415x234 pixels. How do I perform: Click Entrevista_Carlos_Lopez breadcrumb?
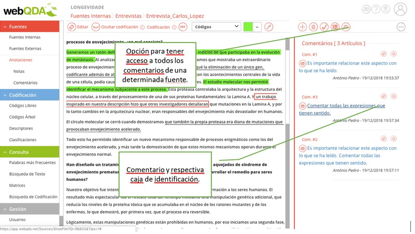coord(175,16)
